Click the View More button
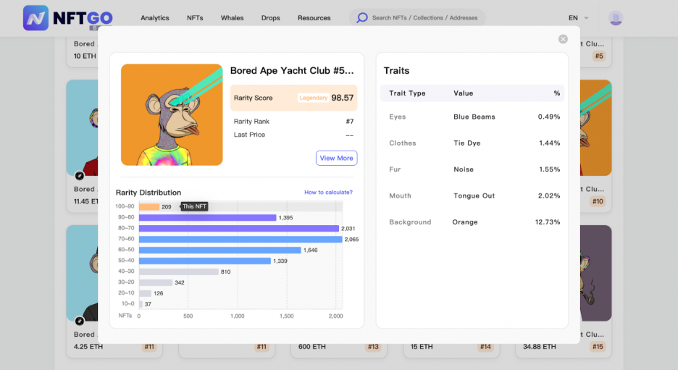 tap(336, 158)
